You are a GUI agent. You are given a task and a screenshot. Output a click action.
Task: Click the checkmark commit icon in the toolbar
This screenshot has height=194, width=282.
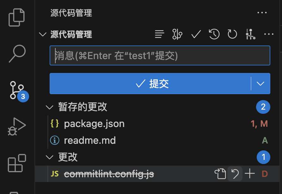pos(196,34)
